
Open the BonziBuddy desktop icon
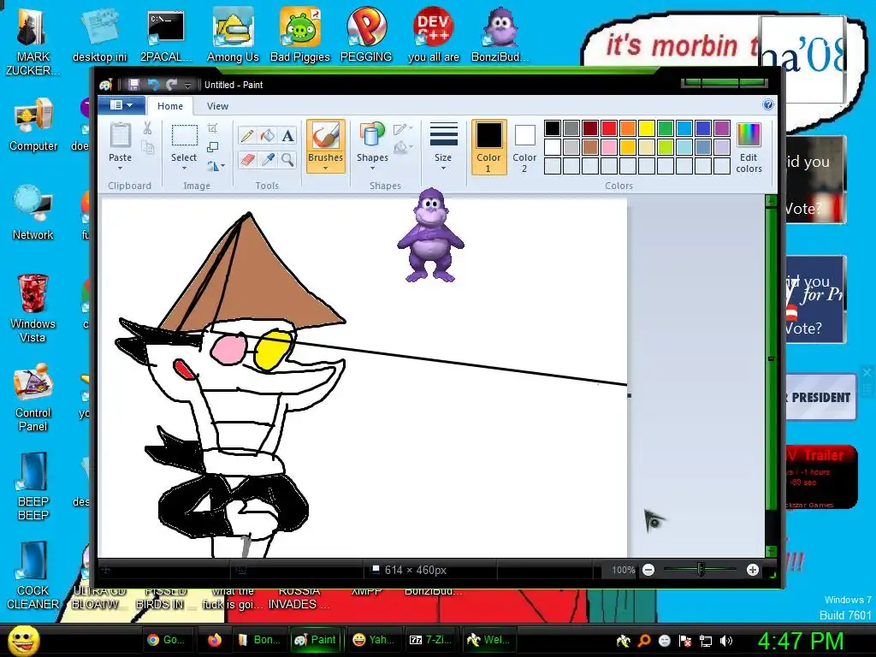coord(500,34)
